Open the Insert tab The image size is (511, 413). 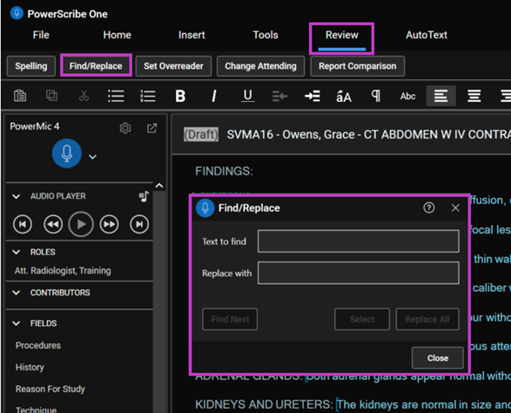(x=192, y=35)
